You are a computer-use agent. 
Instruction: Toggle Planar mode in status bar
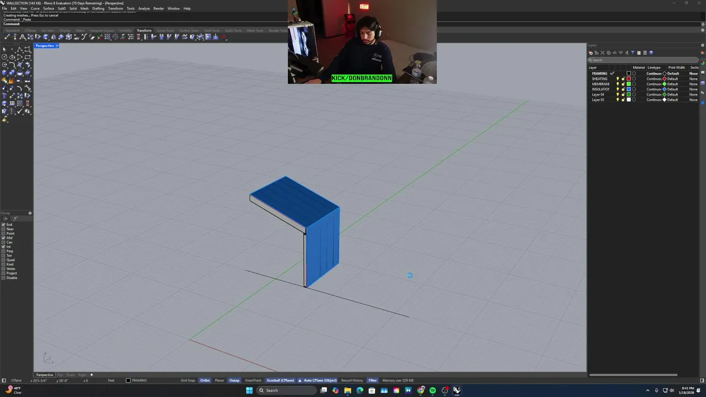click(x=220, y=380)
